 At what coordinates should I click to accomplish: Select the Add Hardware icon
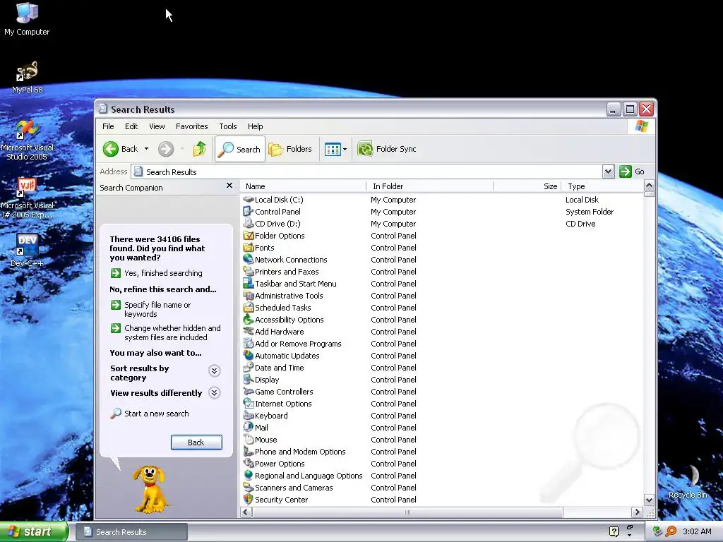(249, 332)
